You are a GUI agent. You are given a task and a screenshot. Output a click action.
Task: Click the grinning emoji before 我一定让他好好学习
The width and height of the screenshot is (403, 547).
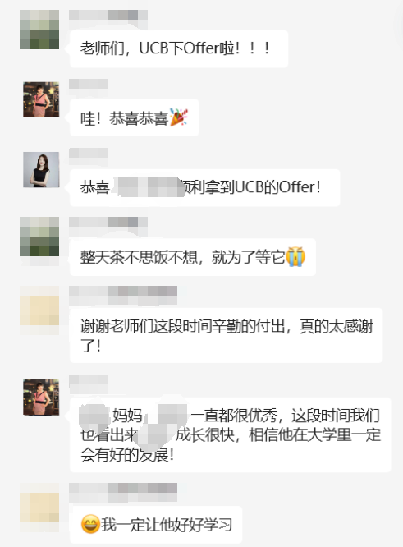click(90, 524)
